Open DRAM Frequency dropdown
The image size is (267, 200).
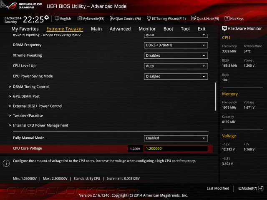coord(176,45)
